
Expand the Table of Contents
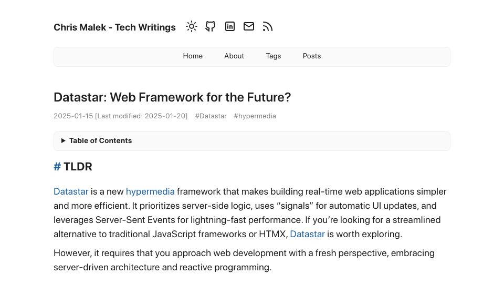(x=251, y=141)
